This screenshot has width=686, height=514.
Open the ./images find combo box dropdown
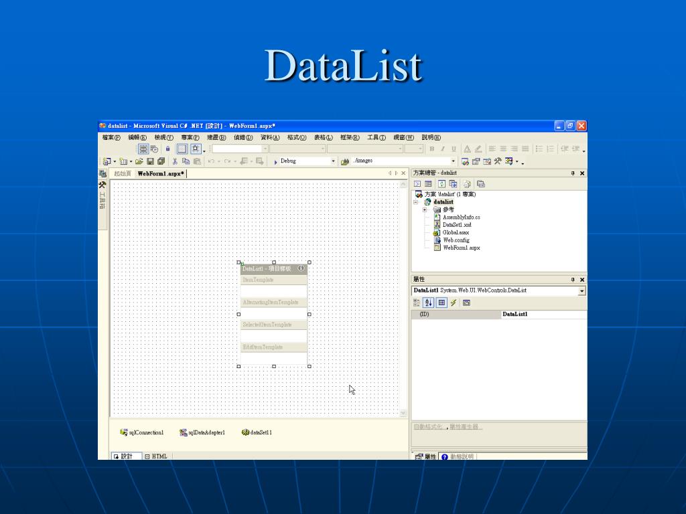click(x=453, y=161)
